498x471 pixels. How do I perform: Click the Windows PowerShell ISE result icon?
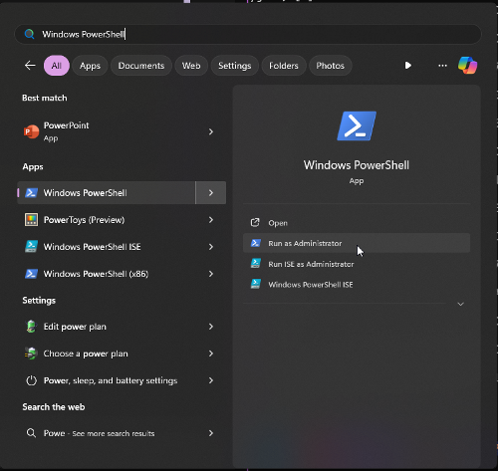(x=31, y=247)
